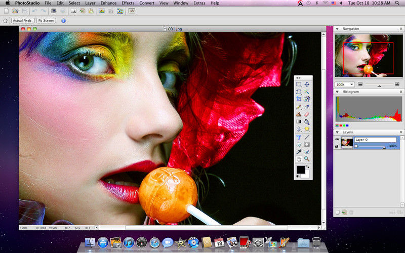Click the blue help question mark icon
This screenshot has height=253, width=405.
click(63, 21)
